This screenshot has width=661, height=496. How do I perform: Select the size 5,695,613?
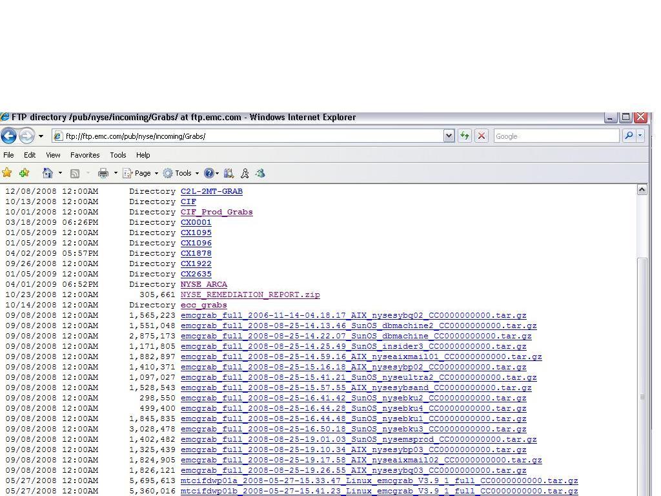pos(152,480)
